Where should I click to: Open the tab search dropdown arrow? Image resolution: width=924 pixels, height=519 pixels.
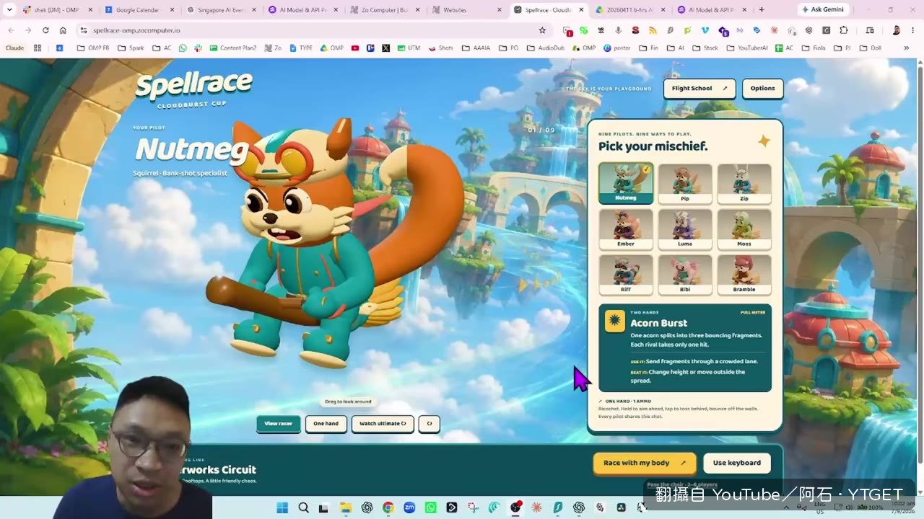point(9,10)
